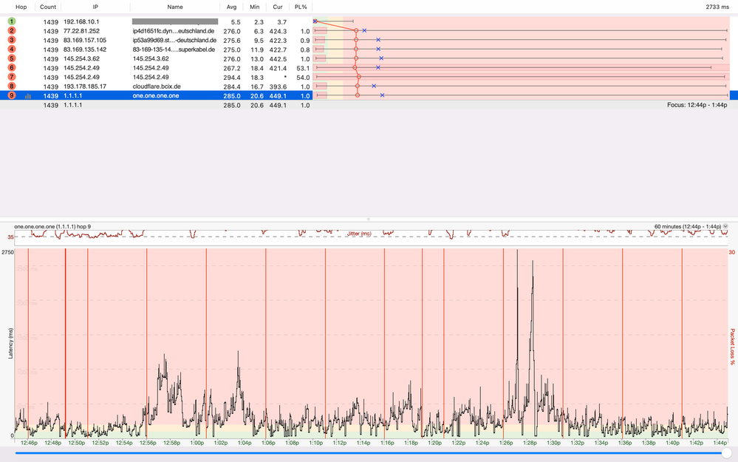The height and width of the screenshot is (462, 738).
Task: Select IP 145.254.3.62 in hop 5
Action: click(81, 59)
